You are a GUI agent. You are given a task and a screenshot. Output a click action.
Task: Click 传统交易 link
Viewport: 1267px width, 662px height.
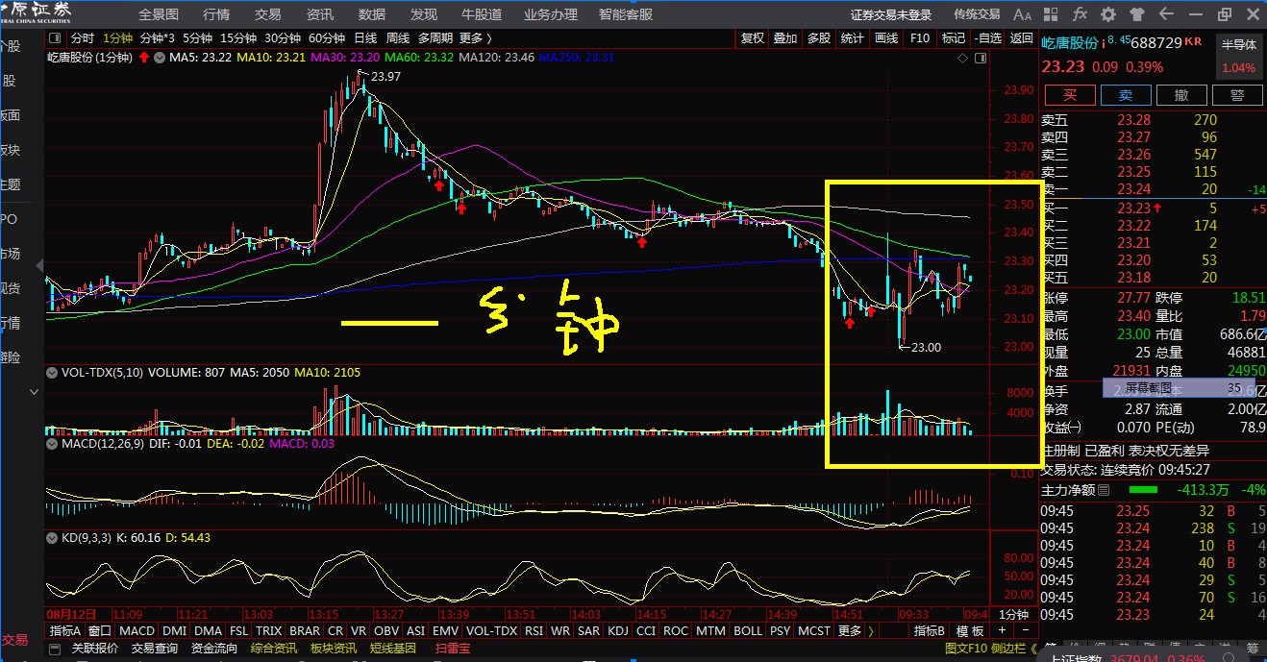coord(977,14)
